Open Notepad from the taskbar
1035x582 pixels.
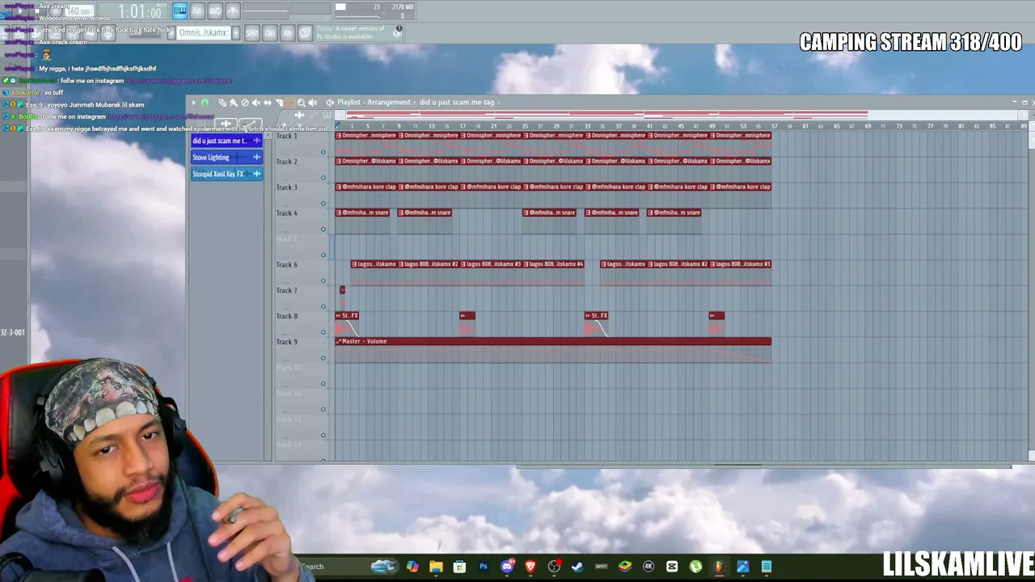767,567
